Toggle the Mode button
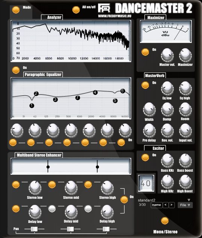 16,10
